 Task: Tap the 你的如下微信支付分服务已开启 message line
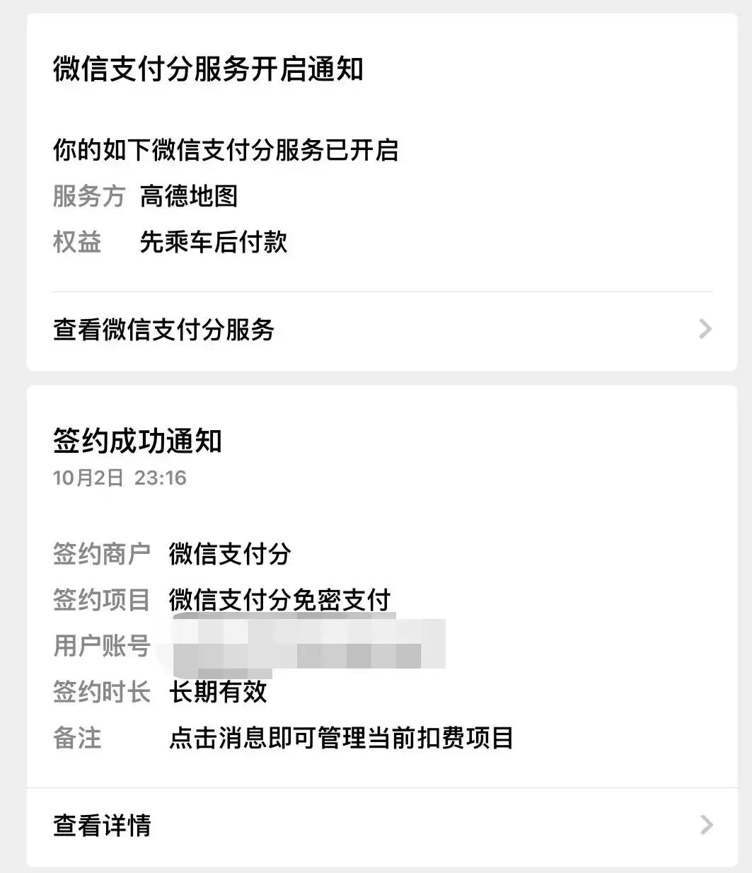[226, 150]
